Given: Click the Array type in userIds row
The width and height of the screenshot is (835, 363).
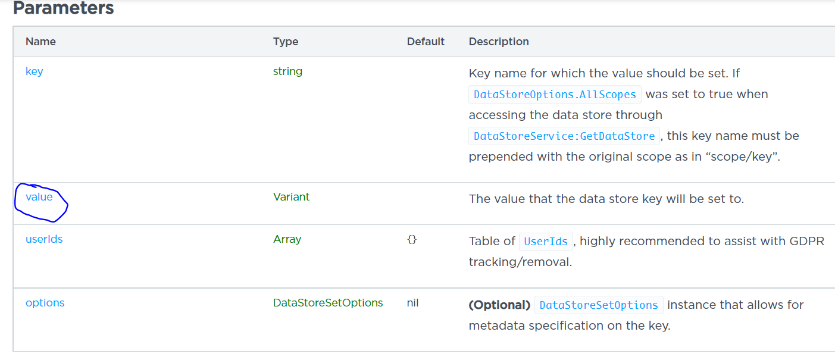Looking at the screenshot, I should tap(287, 239).
